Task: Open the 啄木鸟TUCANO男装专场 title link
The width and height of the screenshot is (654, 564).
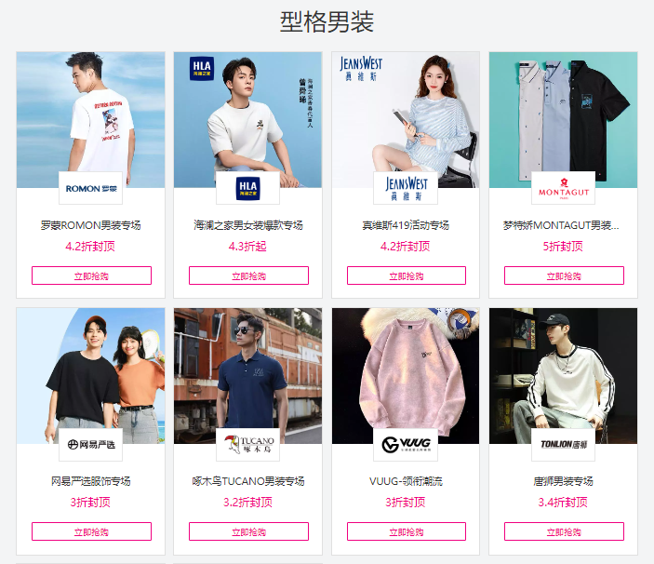Action: pos(248,481)
